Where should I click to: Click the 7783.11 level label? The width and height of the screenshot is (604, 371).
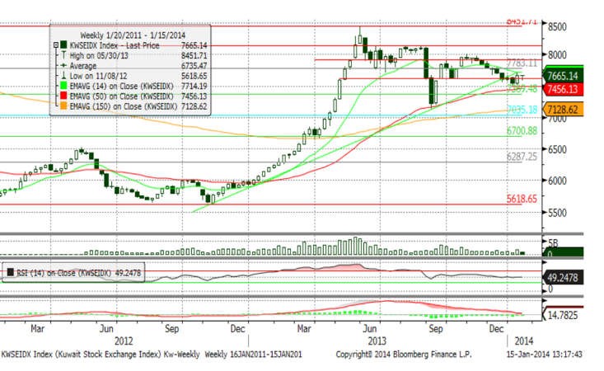tap(522, 63)
